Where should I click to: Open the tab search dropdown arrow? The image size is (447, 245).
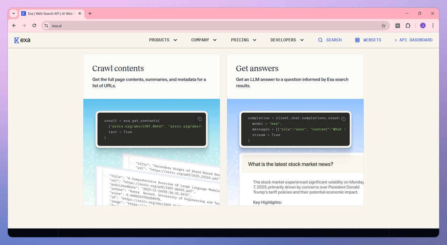pos(13,13)
